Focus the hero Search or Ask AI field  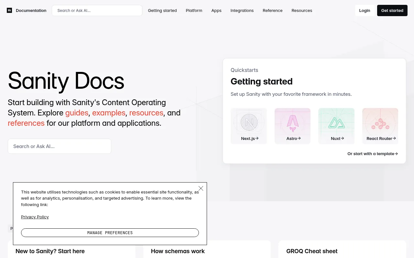coord(60,146)
